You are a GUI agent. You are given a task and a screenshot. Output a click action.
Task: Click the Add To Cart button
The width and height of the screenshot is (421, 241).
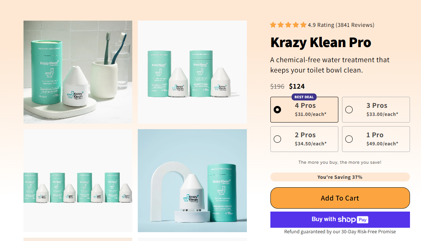[340, 198]
